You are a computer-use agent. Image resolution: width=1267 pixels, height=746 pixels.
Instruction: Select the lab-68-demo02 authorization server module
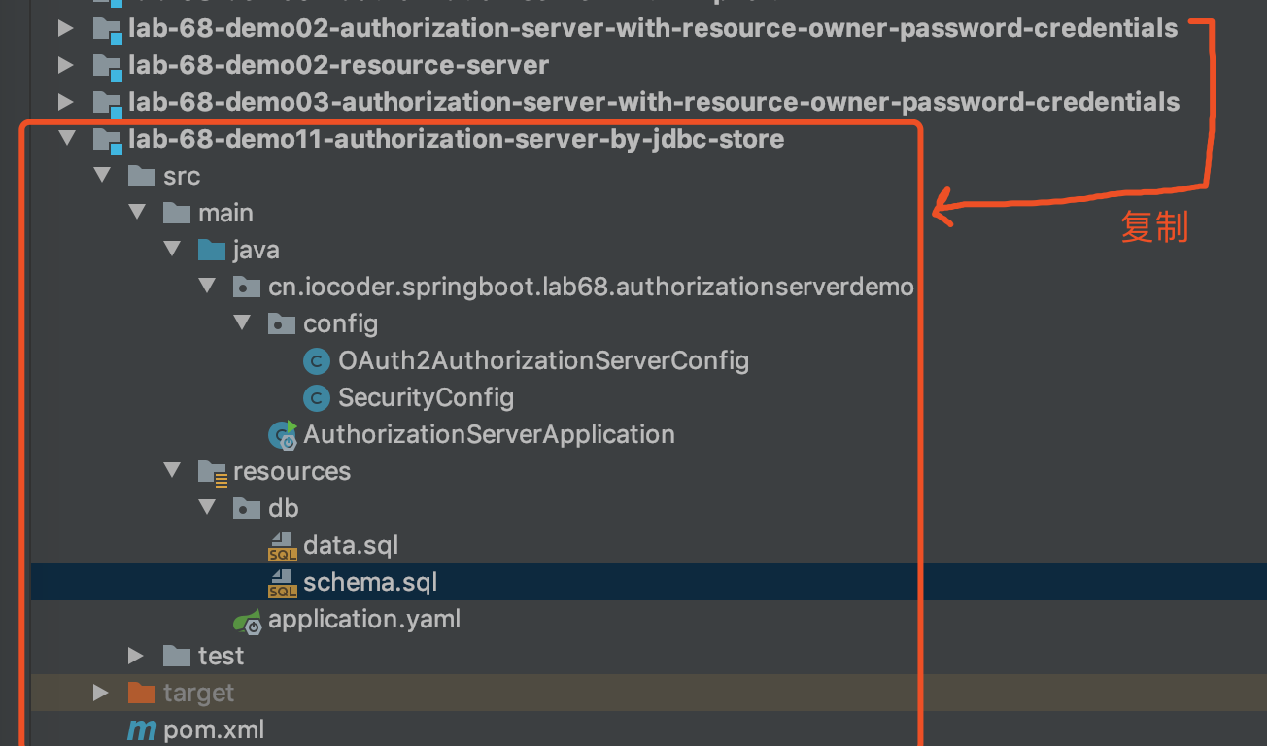pyautogui.click(x=653, y=29)
